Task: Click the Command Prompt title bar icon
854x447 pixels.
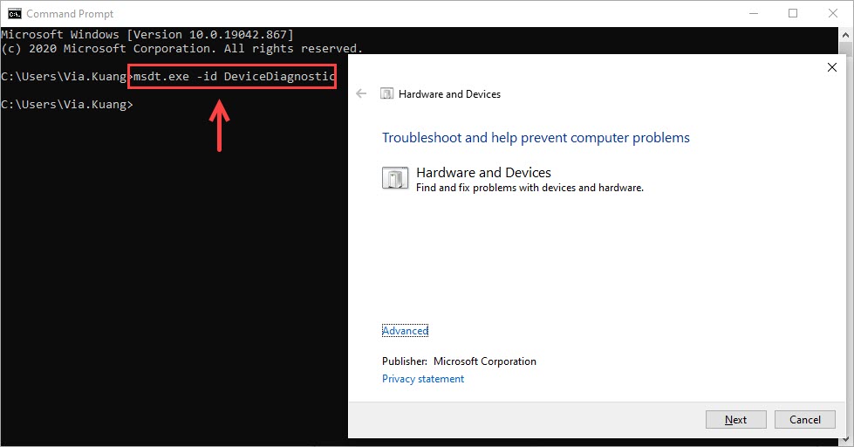Action: [x=15, y=13]
